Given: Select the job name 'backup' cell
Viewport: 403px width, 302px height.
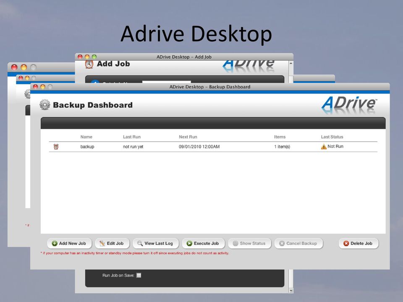Looking at the screenshot, I should point(87,147).
